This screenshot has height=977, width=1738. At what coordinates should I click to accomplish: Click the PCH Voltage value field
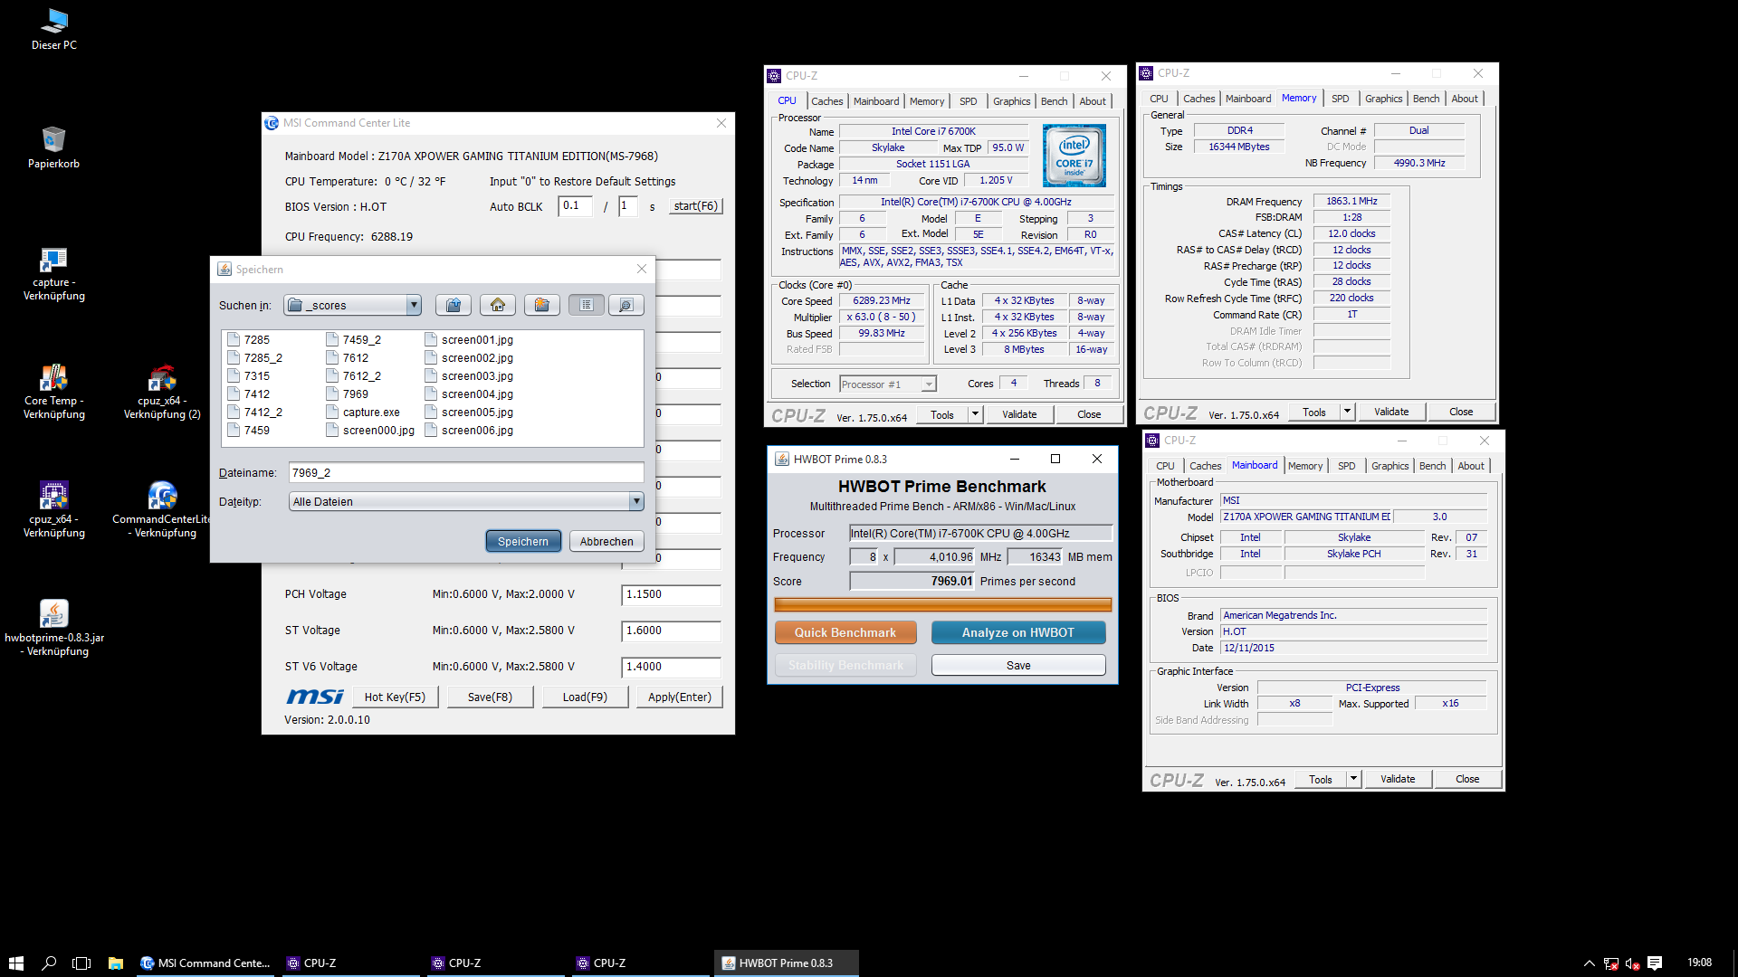click(671, 594)
